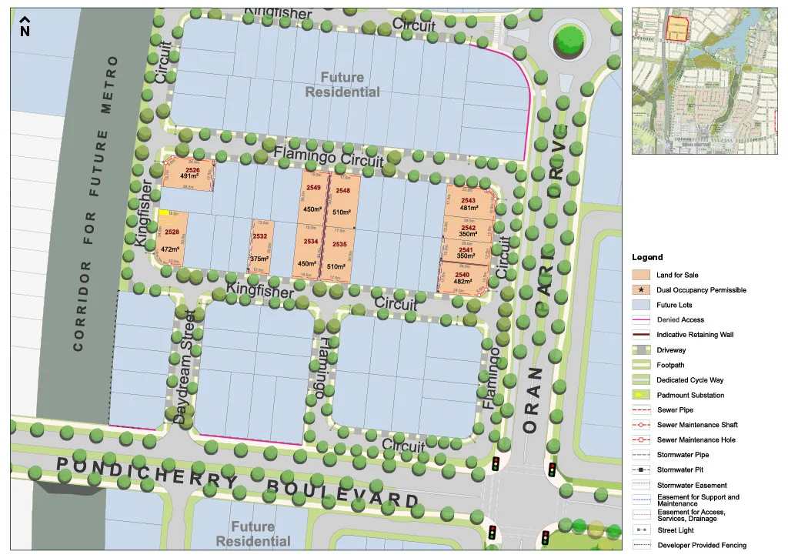788x558 pixels.
Task: Select lot 2549 on Flamingo Circuit
Action: tap(314, 198)
